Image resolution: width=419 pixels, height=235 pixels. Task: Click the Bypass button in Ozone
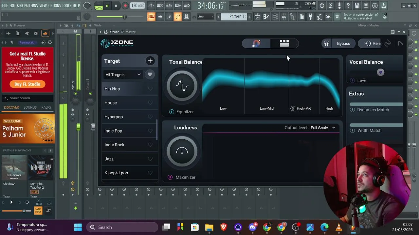[x=343, y=43]
